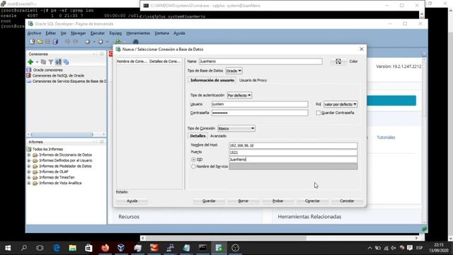Screen dimensions: 453x255
Task: Open the Ayuda menu
Action: click(x=179, y=33)
